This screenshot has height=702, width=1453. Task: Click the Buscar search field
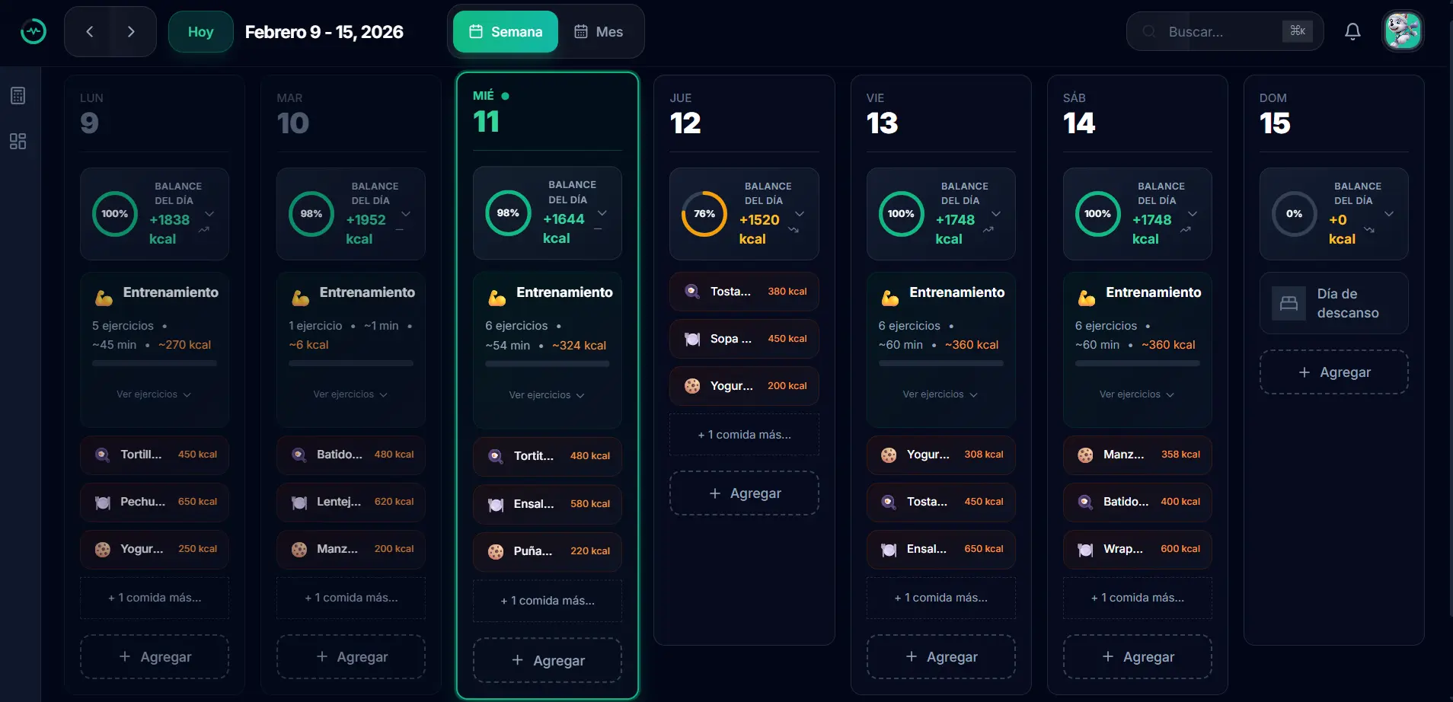tap(1218, 31)
